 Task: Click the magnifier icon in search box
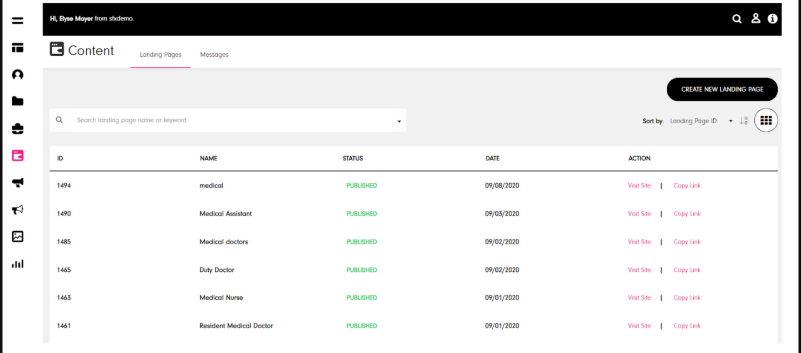click(59, 120)
